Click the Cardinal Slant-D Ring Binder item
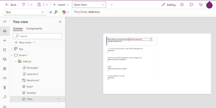This screenshot has width=216, height=108. pos(125,58)
